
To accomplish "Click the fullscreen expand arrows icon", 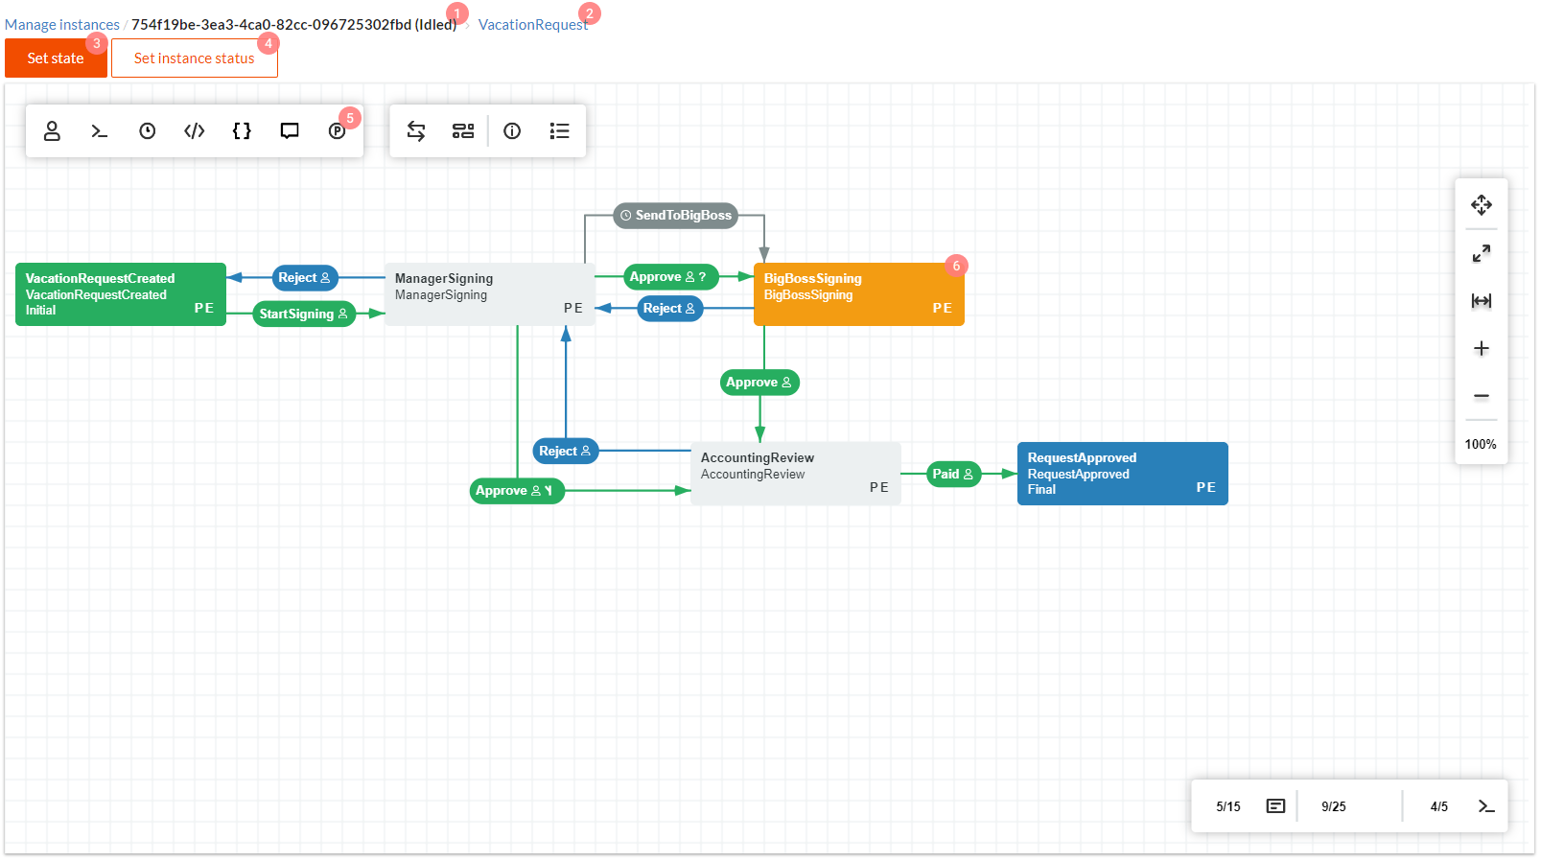I will (x=1482, y=253).
